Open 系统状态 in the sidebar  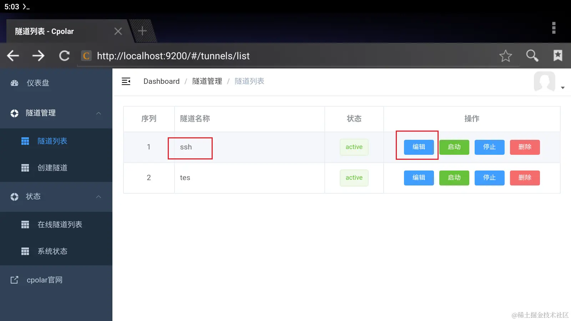tap(56, 251)
